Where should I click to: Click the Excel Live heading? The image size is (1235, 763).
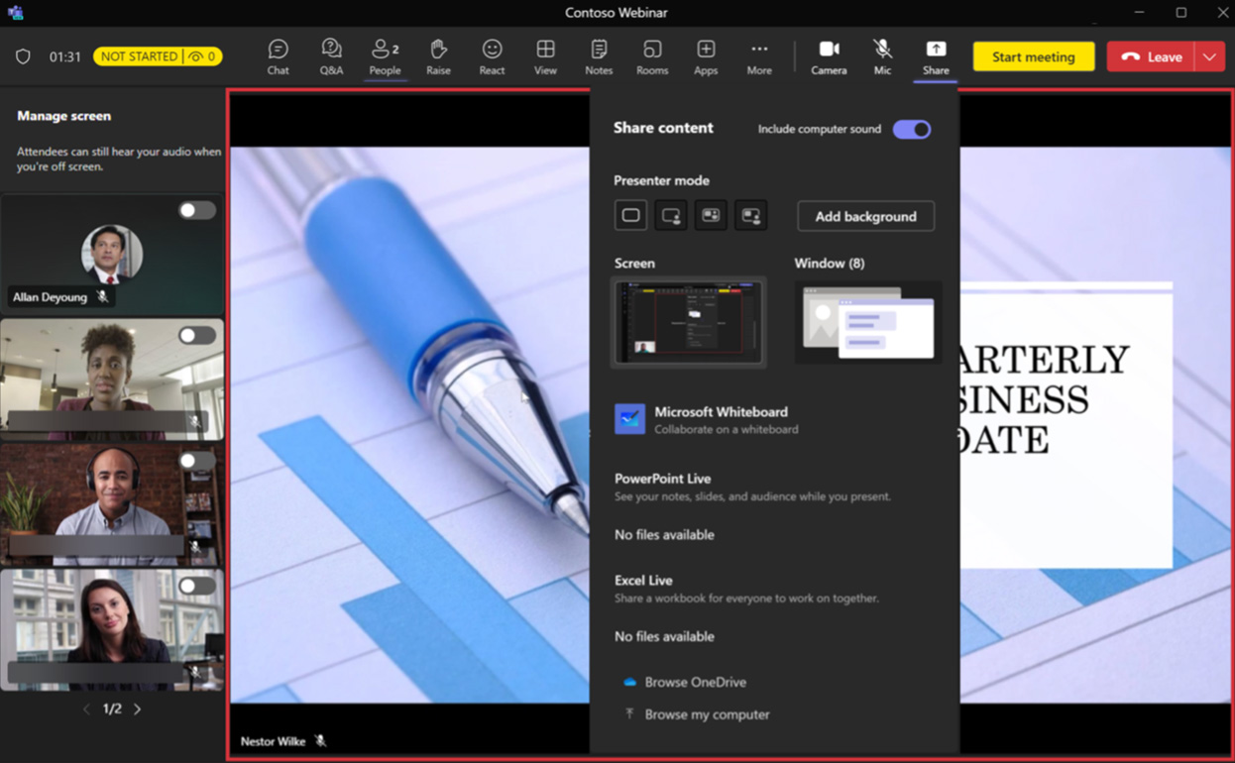(x=643, y=581)
